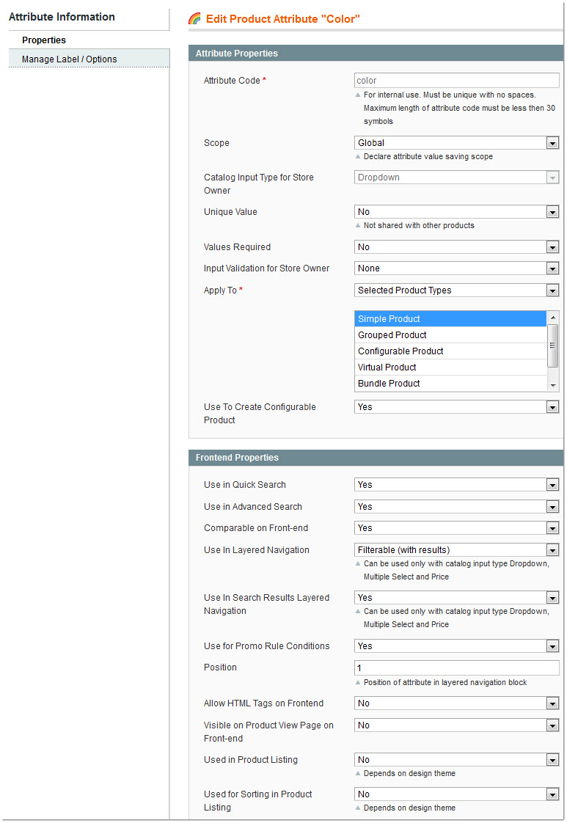The image size is (567, 823).
Task: Open the Use in Advanced Search dropdown
Action: pos(456,507)
